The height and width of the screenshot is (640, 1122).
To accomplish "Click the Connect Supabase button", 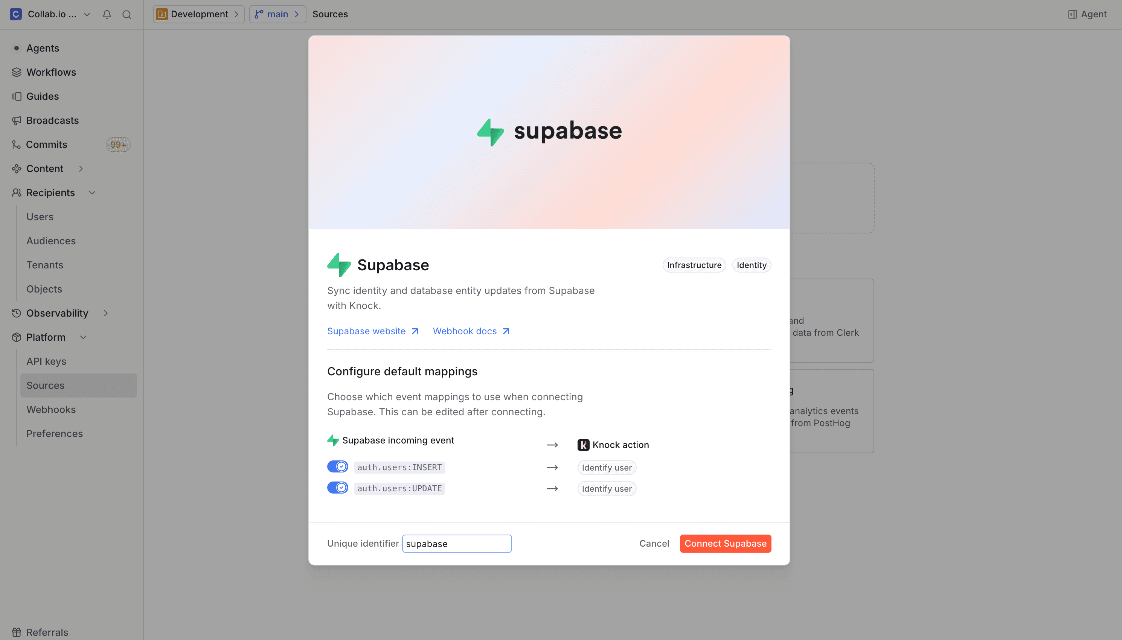I will [725, 543].
